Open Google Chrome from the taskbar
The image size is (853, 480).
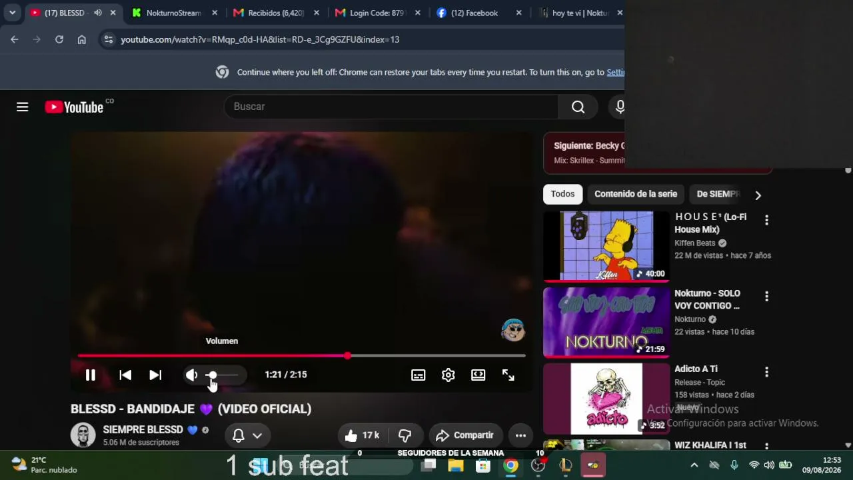coord(510,465)
